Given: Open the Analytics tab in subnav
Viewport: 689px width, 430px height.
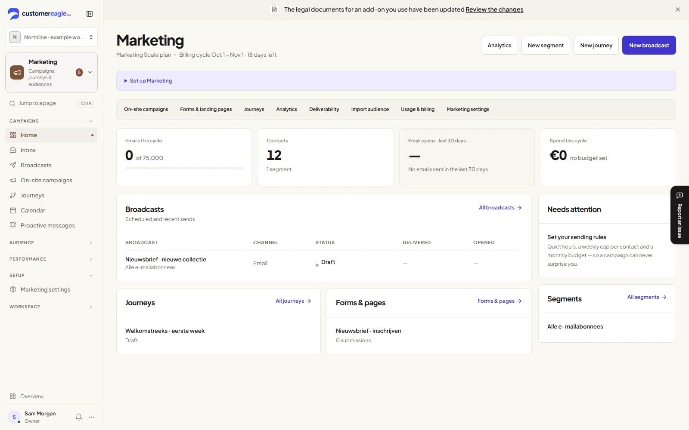Looking at the screenshot, I should (287, 110).
